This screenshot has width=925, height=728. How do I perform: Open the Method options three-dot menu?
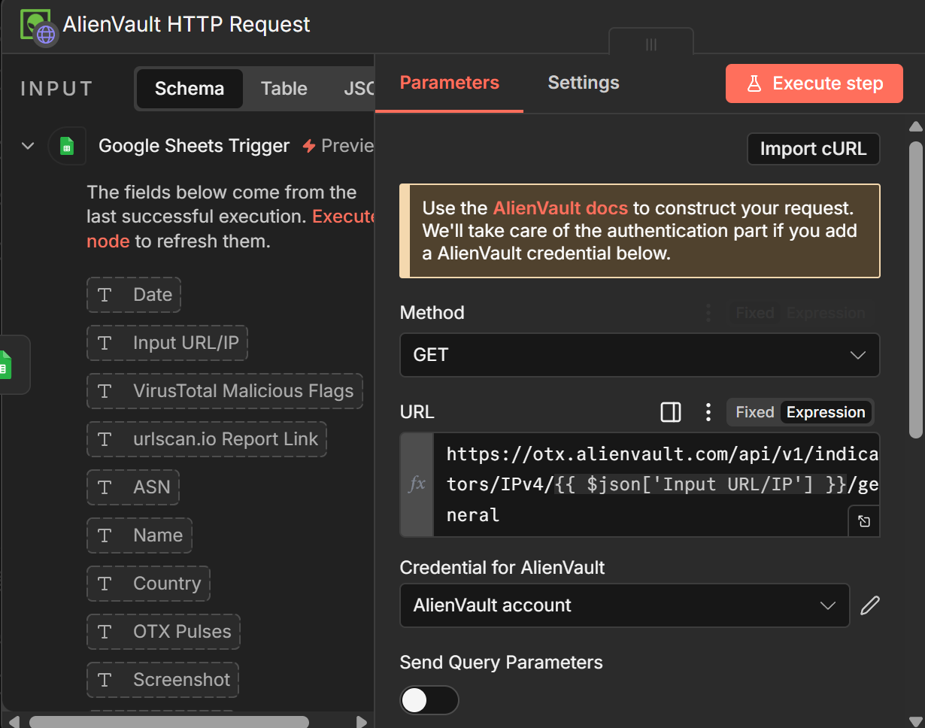coord(708,313)
